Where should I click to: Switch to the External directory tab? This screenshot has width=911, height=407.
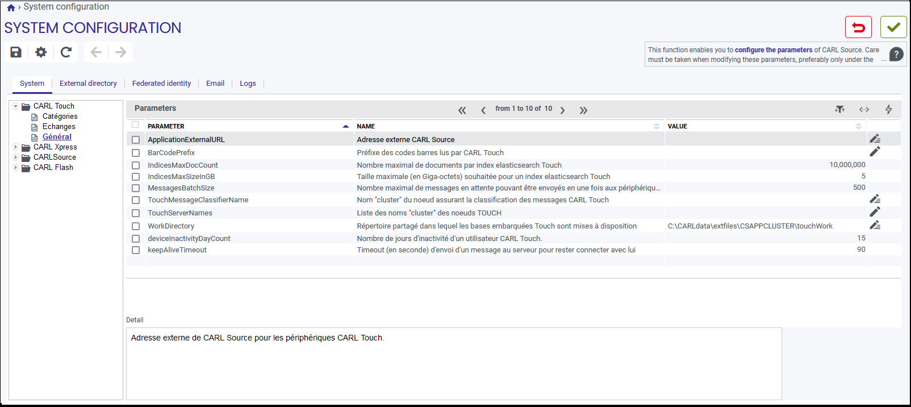tap(88, 84)
